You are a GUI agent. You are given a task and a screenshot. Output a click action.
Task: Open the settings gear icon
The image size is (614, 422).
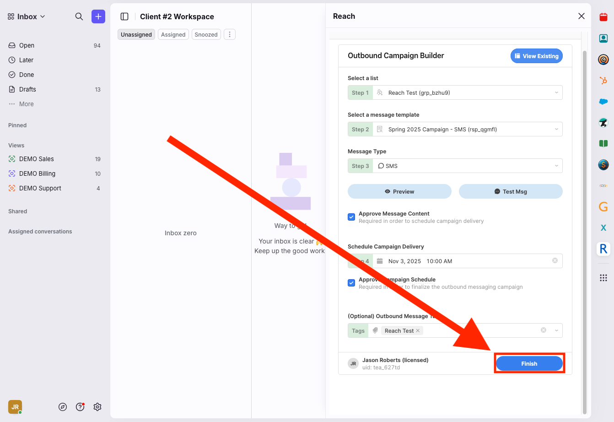pyautogui.click(x=97, y=407)
